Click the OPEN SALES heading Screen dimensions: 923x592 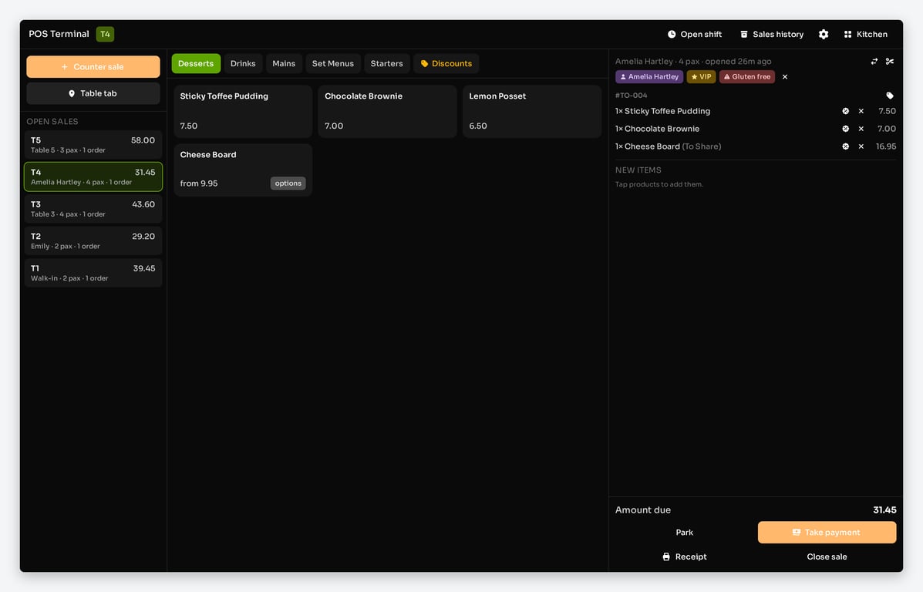[x=52, y=121]
